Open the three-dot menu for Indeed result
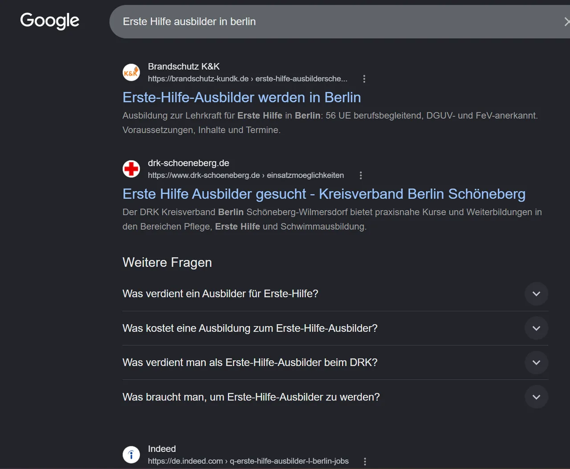Viewport: 570px width, 469px height. pos(365,461)
